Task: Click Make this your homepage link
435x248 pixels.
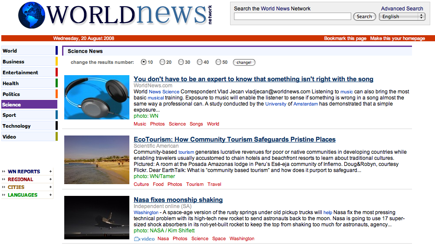Action: 398,38
